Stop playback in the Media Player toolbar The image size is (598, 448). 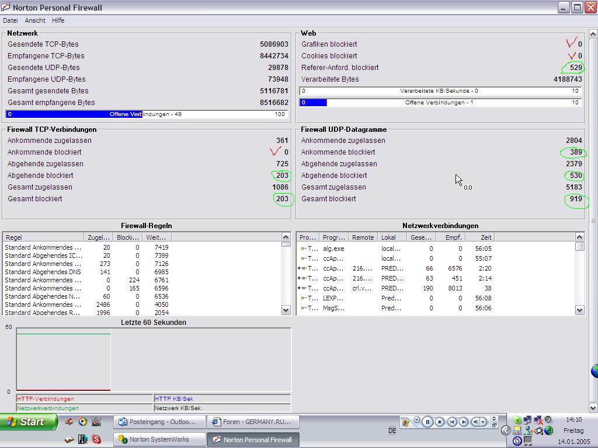440,422
